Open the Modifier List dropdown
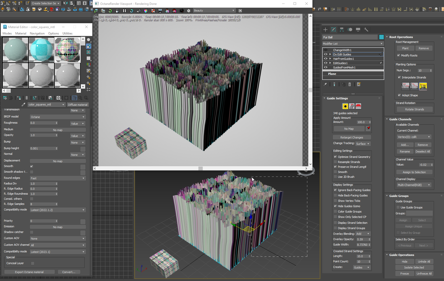 click(x=353, y=44)
